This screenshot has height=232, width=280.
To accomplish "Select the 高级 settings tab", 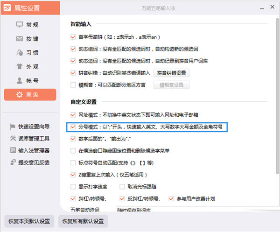I will (30, 95).
